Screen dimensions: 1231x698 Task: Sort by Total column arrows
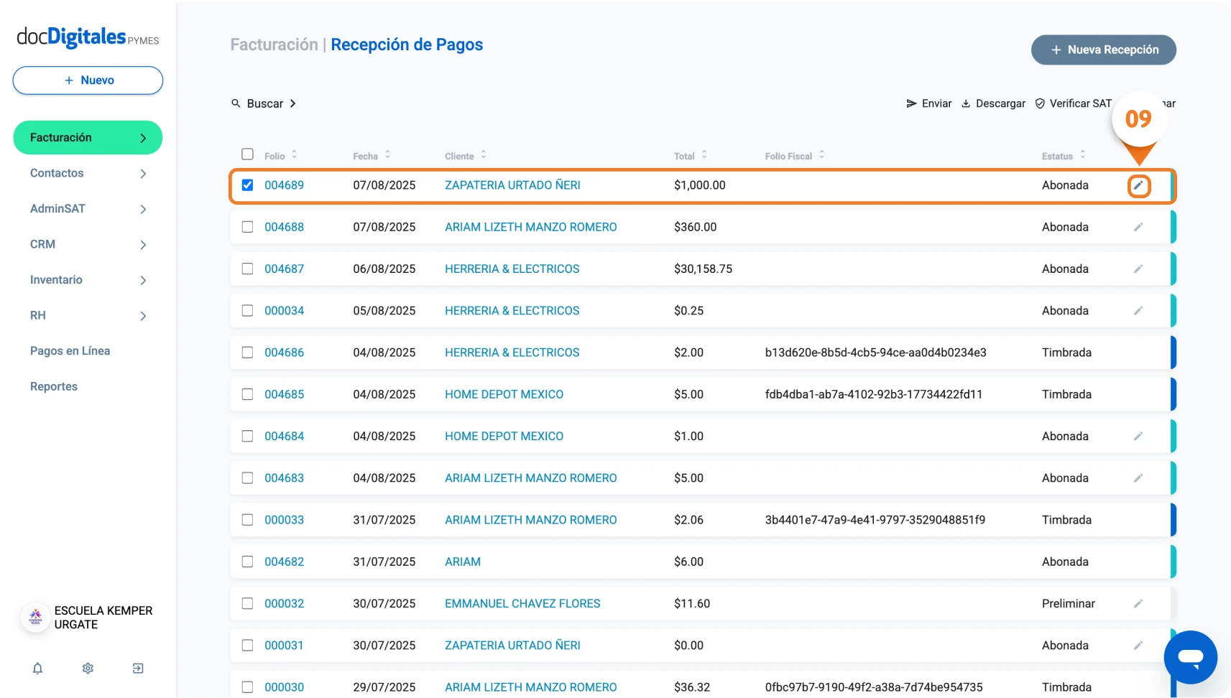704,154
